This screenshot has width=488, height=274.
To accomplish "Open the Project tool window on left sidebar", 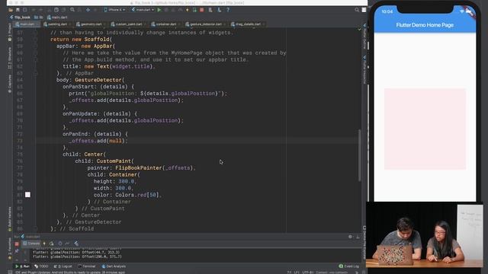I will click(10, 33).
